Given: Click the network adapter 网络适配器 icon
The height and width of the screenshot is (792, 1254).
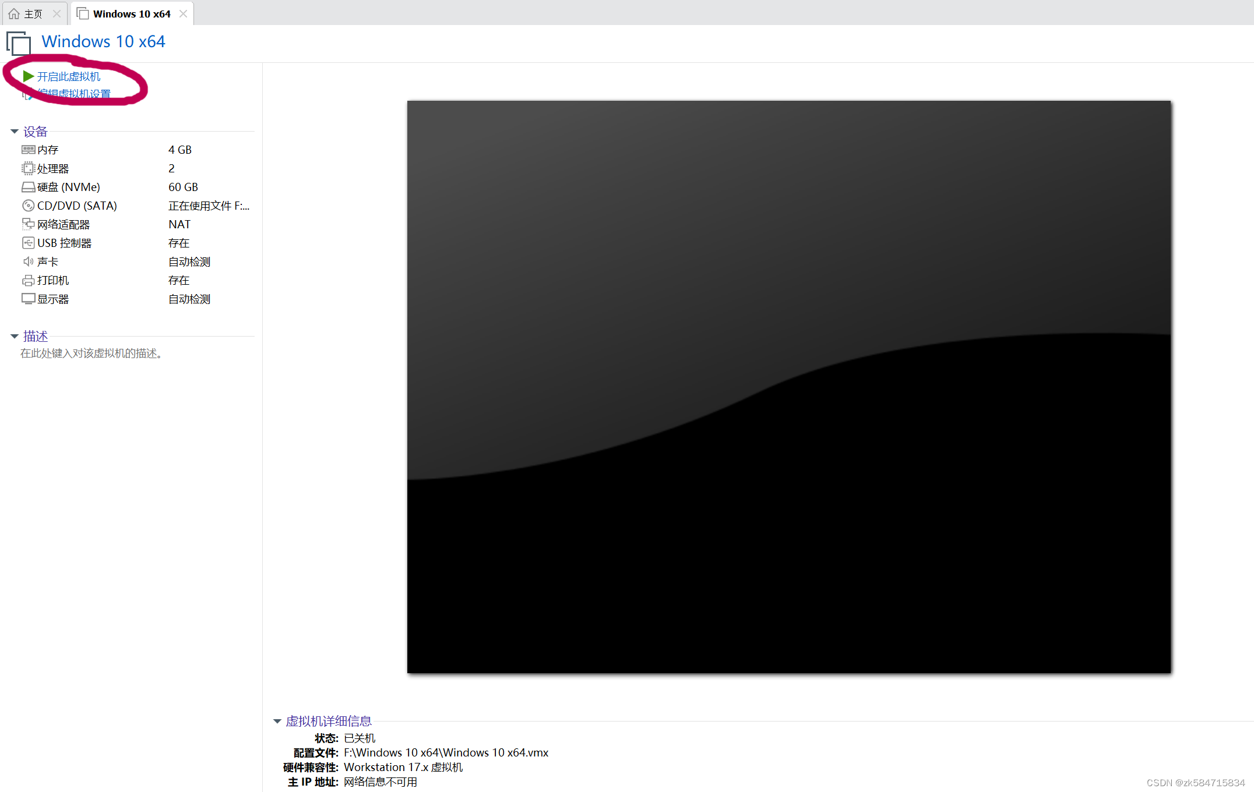Looking at the screenshot, I should (x=28, y=224).
